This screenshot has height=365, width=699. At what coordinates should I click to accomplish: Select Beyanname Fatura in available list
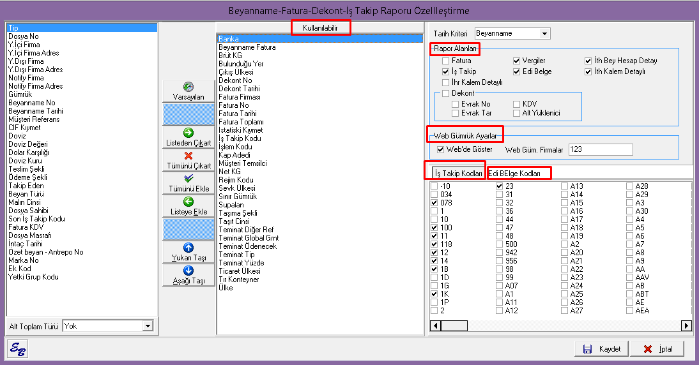[319, 47]
